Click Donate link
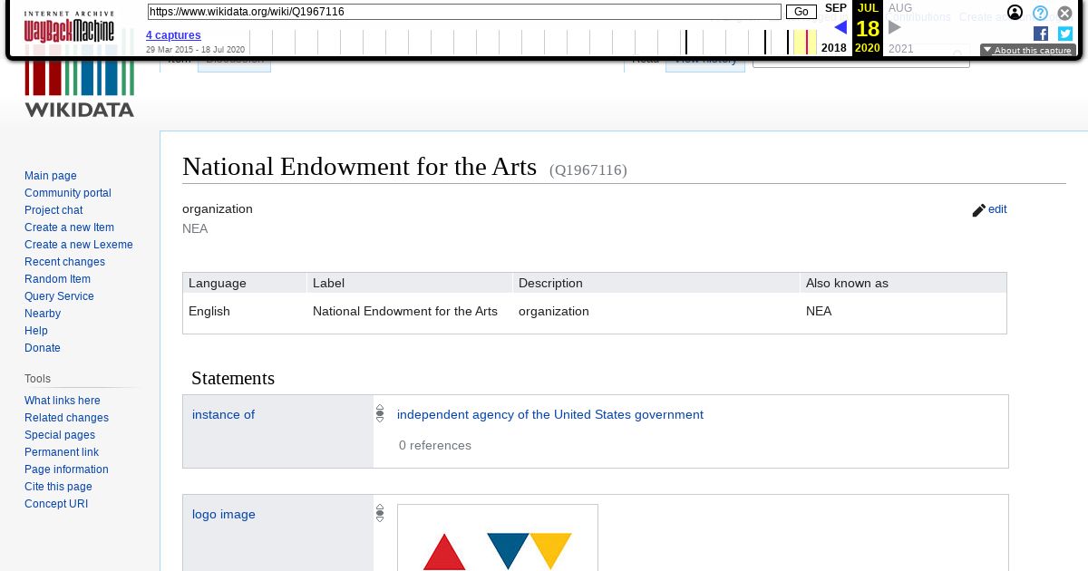This screenshot has width=1088, height=571. (43, 348)
